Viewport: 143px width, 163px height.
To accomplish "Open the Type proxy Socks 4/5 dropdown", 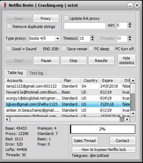I will (x=45, y=38).
